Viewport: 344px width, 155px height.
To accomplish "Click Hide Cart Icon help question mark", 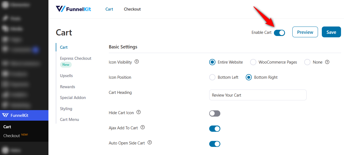I will point(139,112).
